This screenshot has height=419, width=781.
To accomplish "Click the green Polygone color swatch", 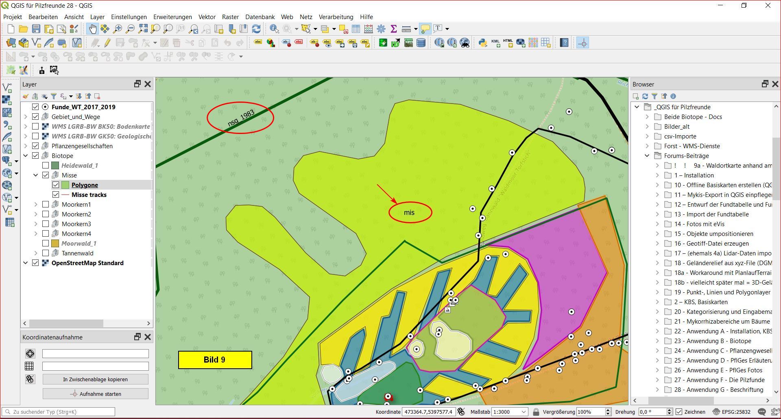I will pos(65,185).
